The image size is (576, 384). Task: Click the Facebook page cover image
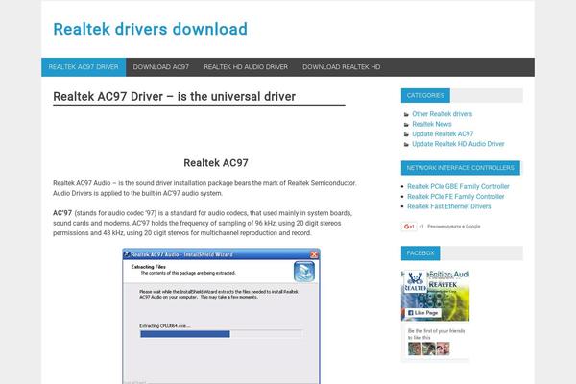tap(435, 297)
